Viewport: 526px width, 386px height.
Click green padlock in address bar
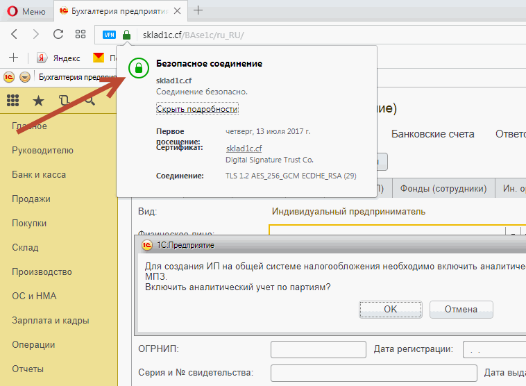(126, 35)
